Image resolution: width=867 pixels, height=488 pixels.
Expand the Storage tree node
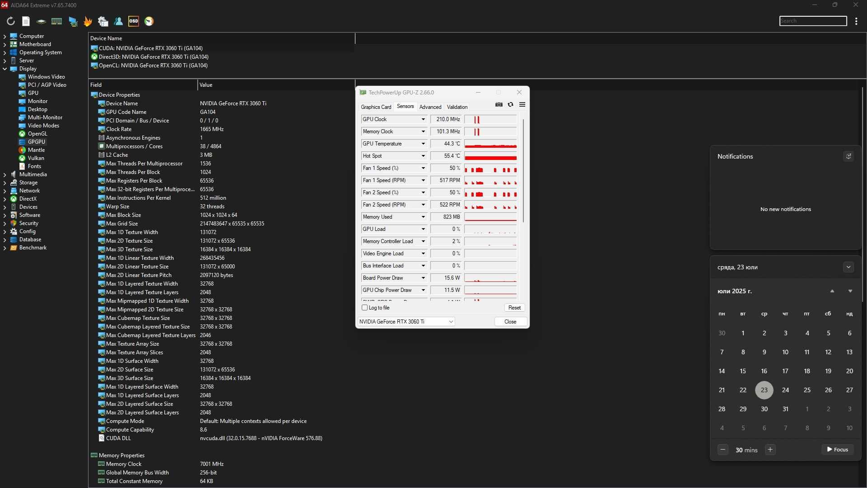click(x=5, y=183)
